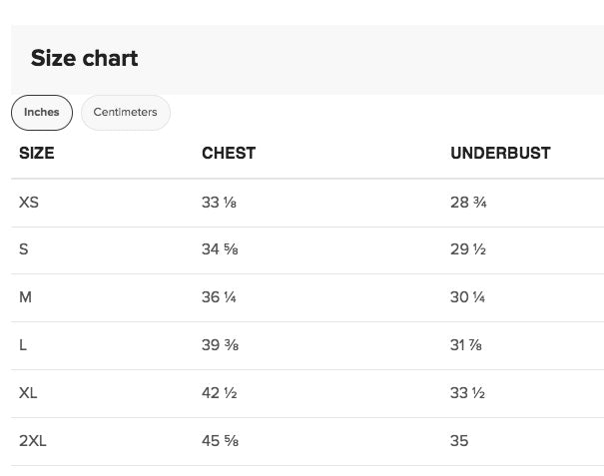Click the CHEST column header

(229, 154)
